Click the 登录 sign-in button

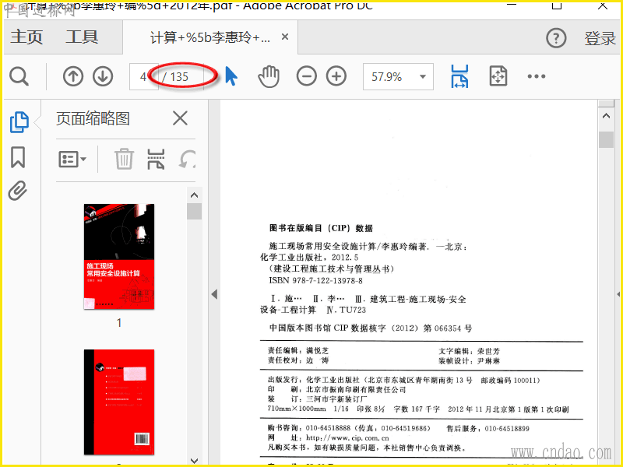click(x=600, y=38)
